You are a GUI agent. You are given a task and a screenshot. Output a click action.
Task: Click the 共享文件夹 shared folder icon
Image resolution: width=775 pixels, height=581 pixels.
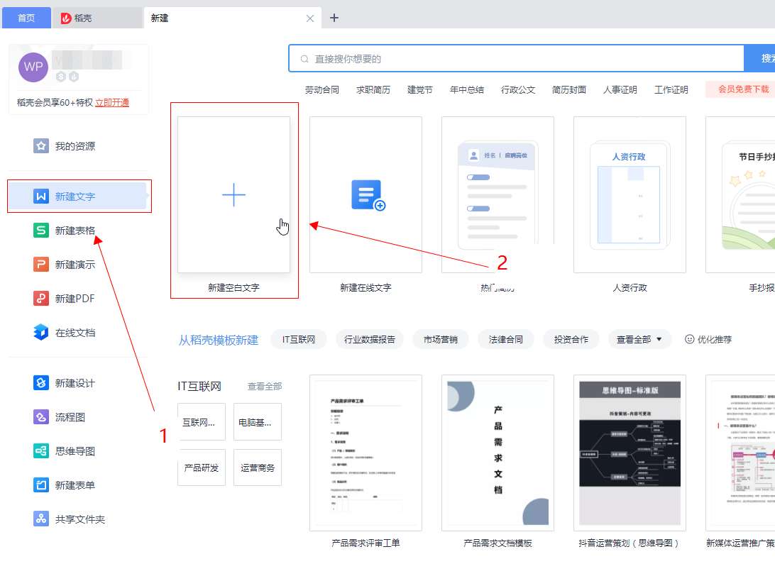pyautogui.click(x=41, y=519)
